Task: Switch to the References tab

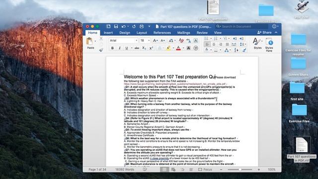Action: coord(162,33)
